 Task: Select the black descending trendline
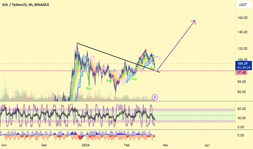(x=118, y=58)
